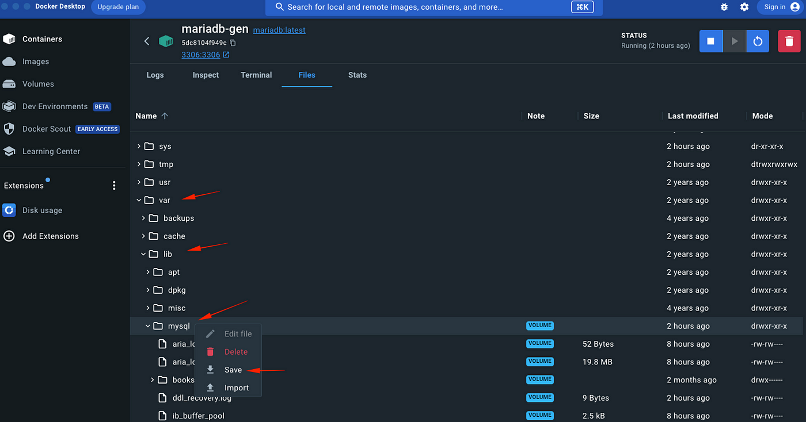Click the search magnifier icon
806x422 pixels.
280,7
